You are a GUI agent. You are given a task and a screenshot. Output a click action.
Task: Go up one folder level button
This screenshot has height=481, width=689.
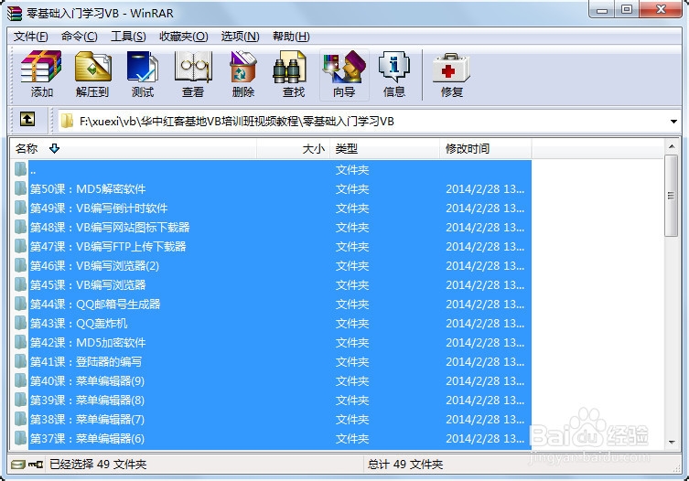pos(27,119)
